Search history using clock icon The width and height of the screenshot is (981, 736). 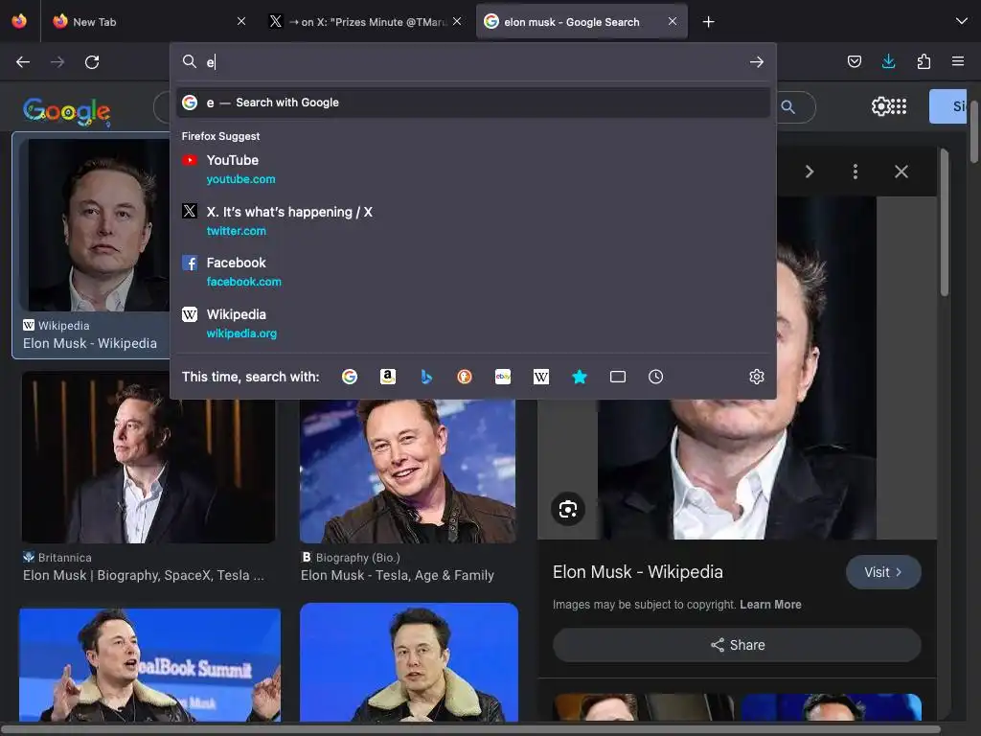(655, 377)
